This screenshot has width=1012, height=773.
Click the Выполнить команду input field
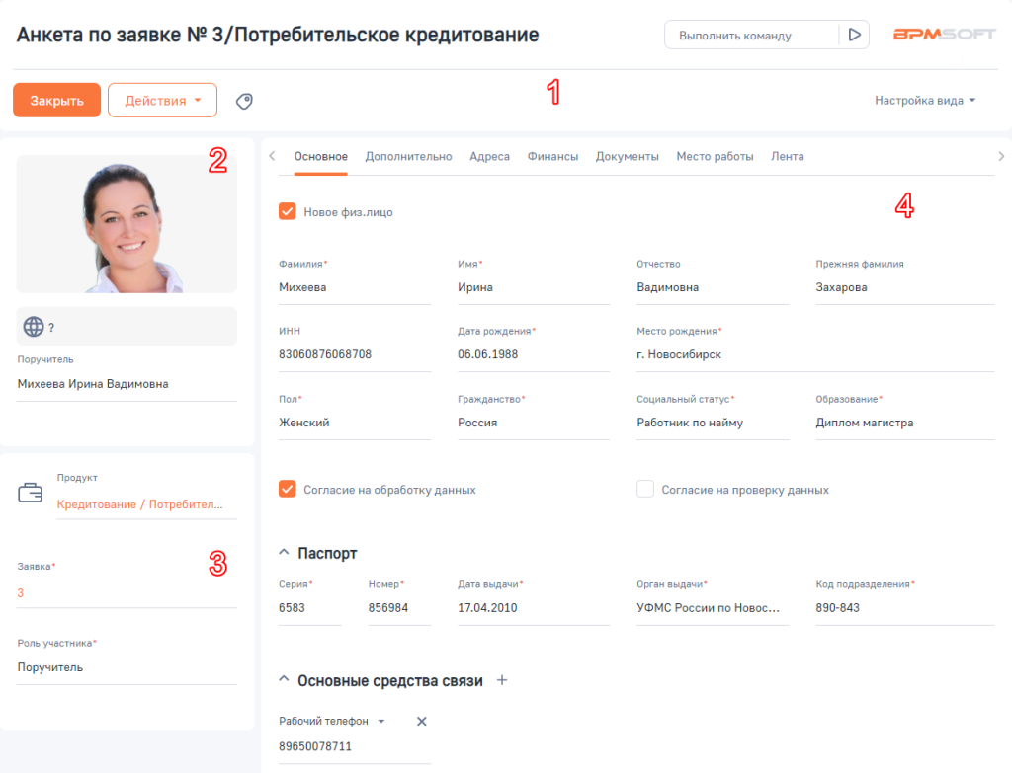[751, 35]
